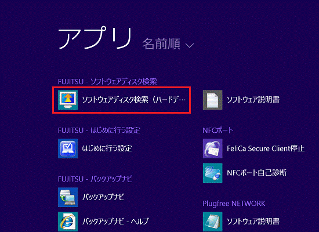Click the NFCポート自己診断 text
The width and height of the screenshot is (319, 232).
(256, 173)
